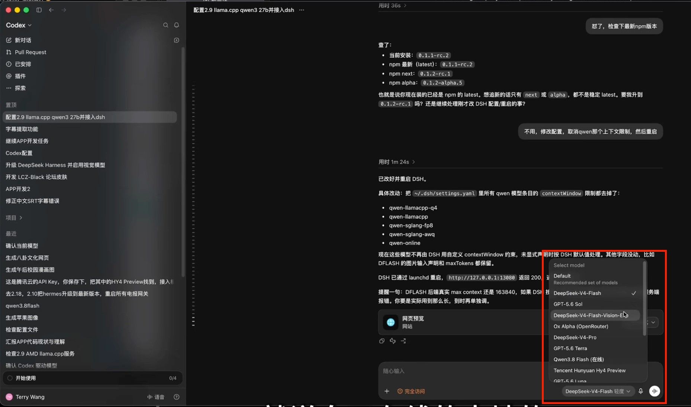691x407 pixels.
Task: Click the 完全访问 permission button
Action: [411, 391]
